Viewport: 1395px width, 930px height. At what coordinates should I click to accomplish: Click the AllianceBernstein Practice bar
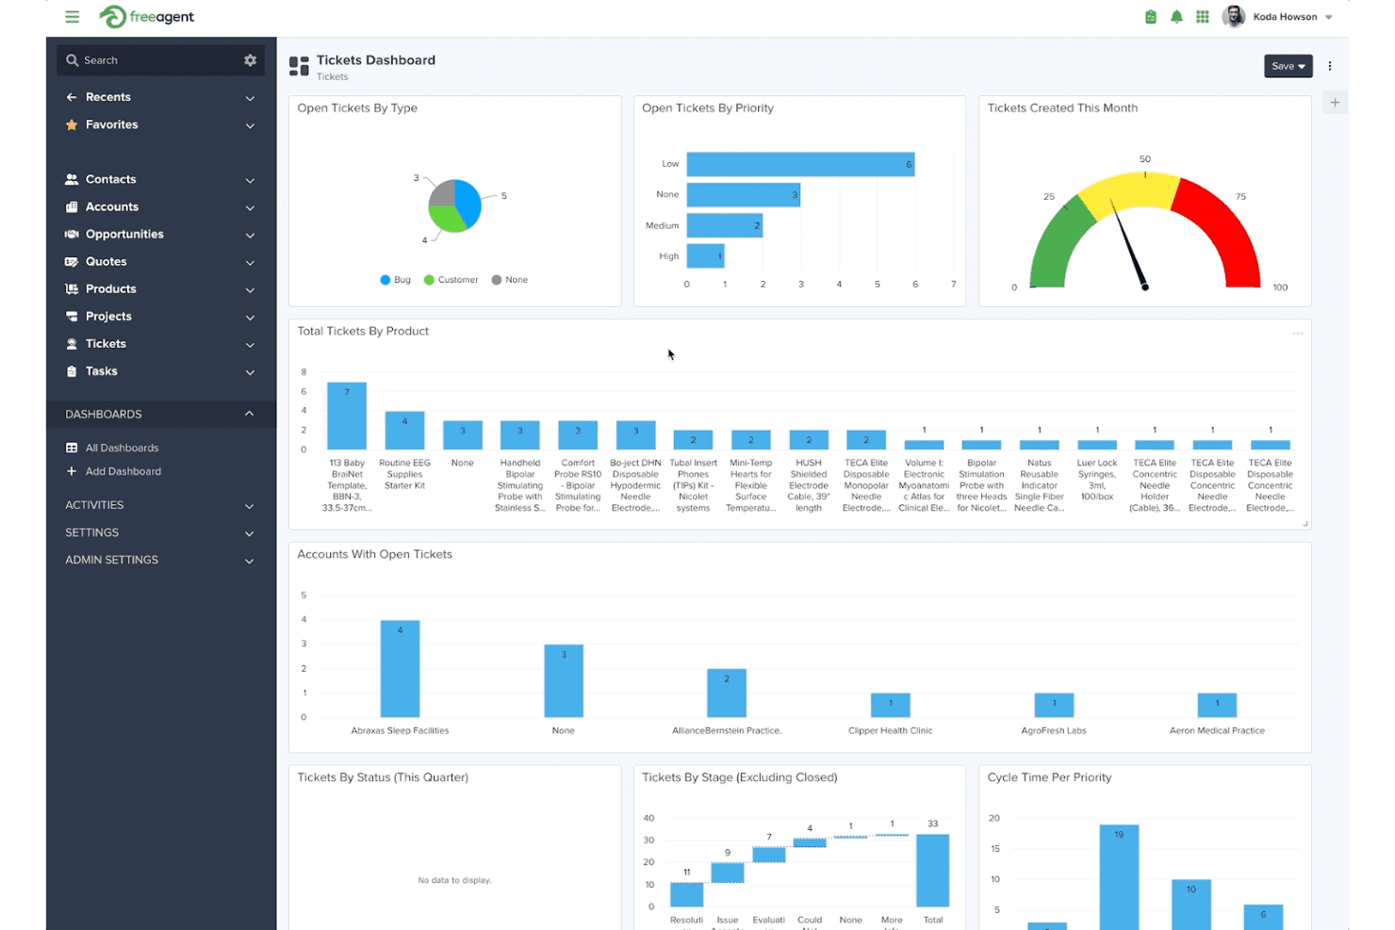[727, 693]
